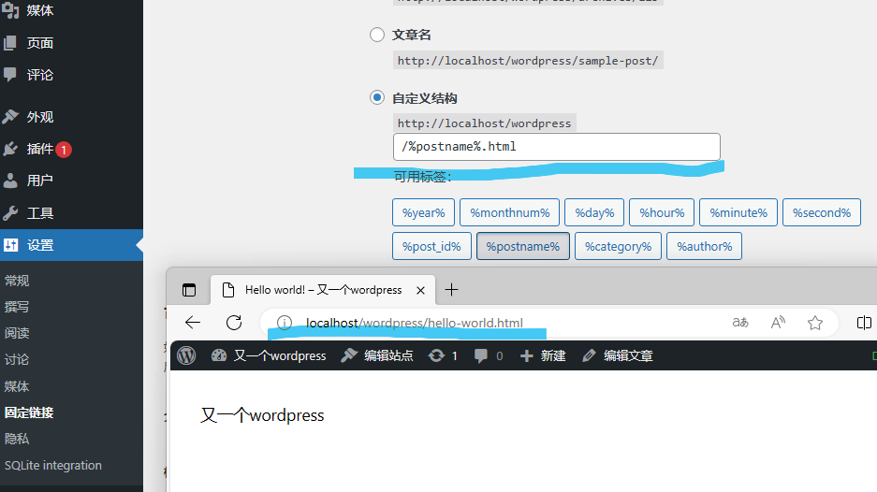Open the 设置 sidebar menu
Image resolution: width=877 pixels, height=492 pixels.
click(71, 245)
